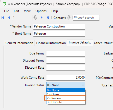The height and width of the screenshot is (110, 113).
Task: Click the Due Terms field
Action: (66, 53)
